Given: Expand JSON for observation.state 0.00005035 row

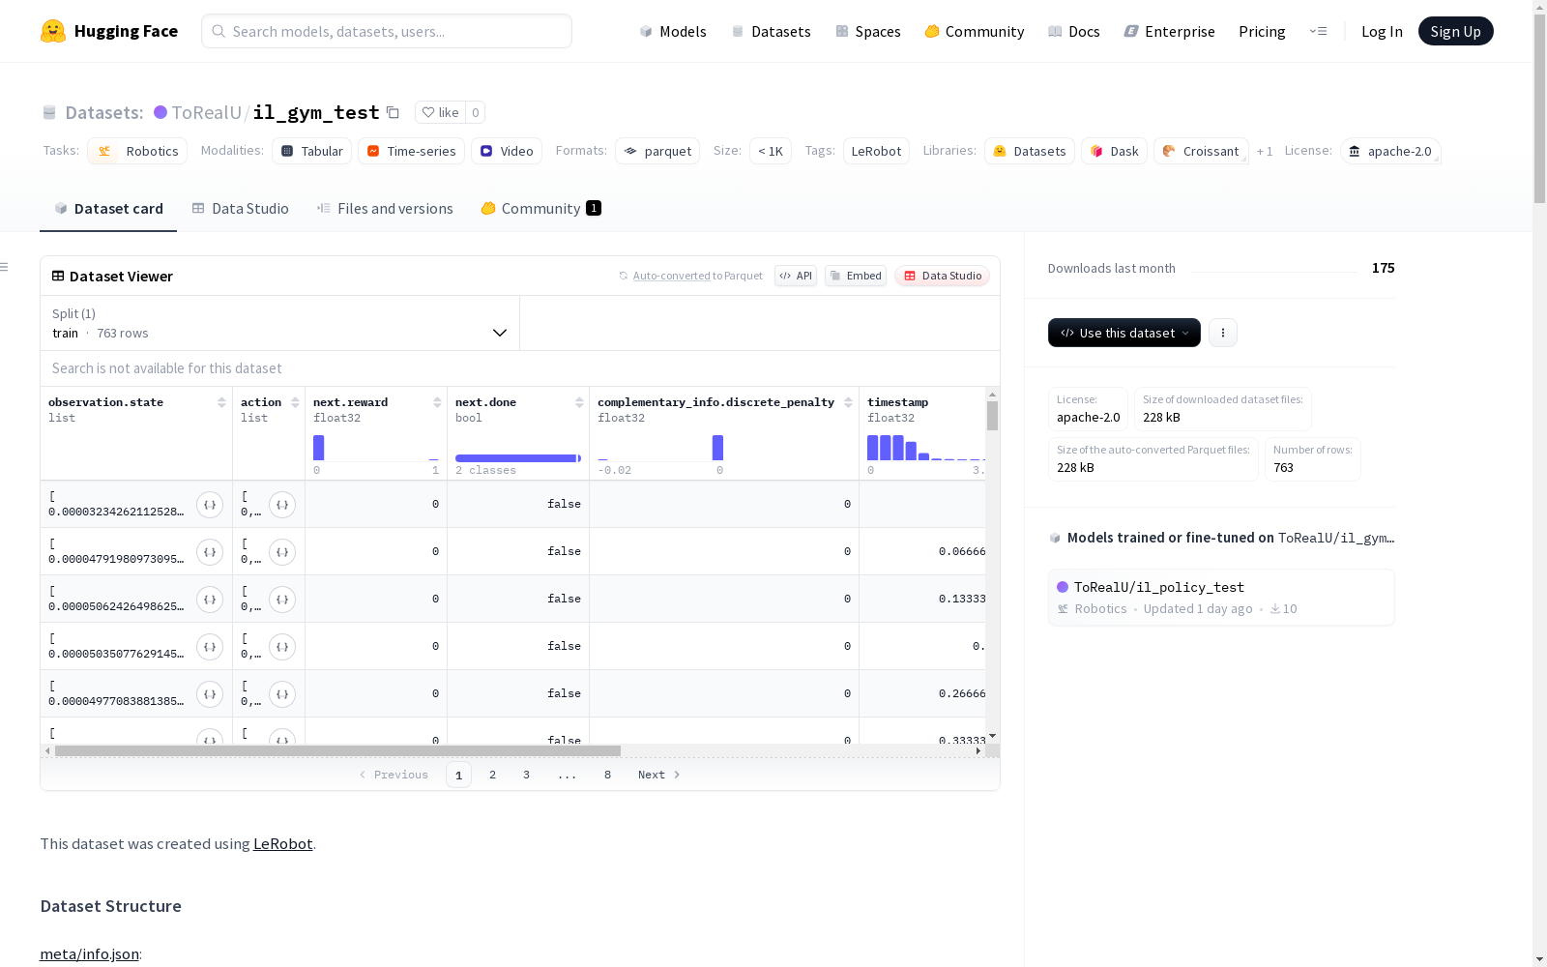Looking at the screenshot, I should point(210,647).
